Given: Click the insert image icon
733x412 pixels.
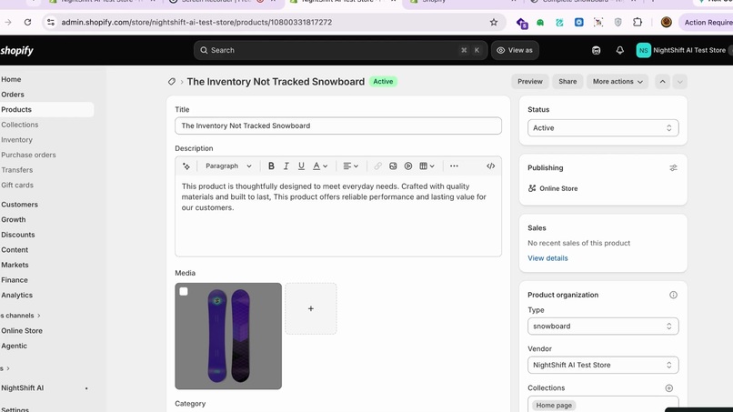Looking at the screenshot, I should click(x=393, y=166).
